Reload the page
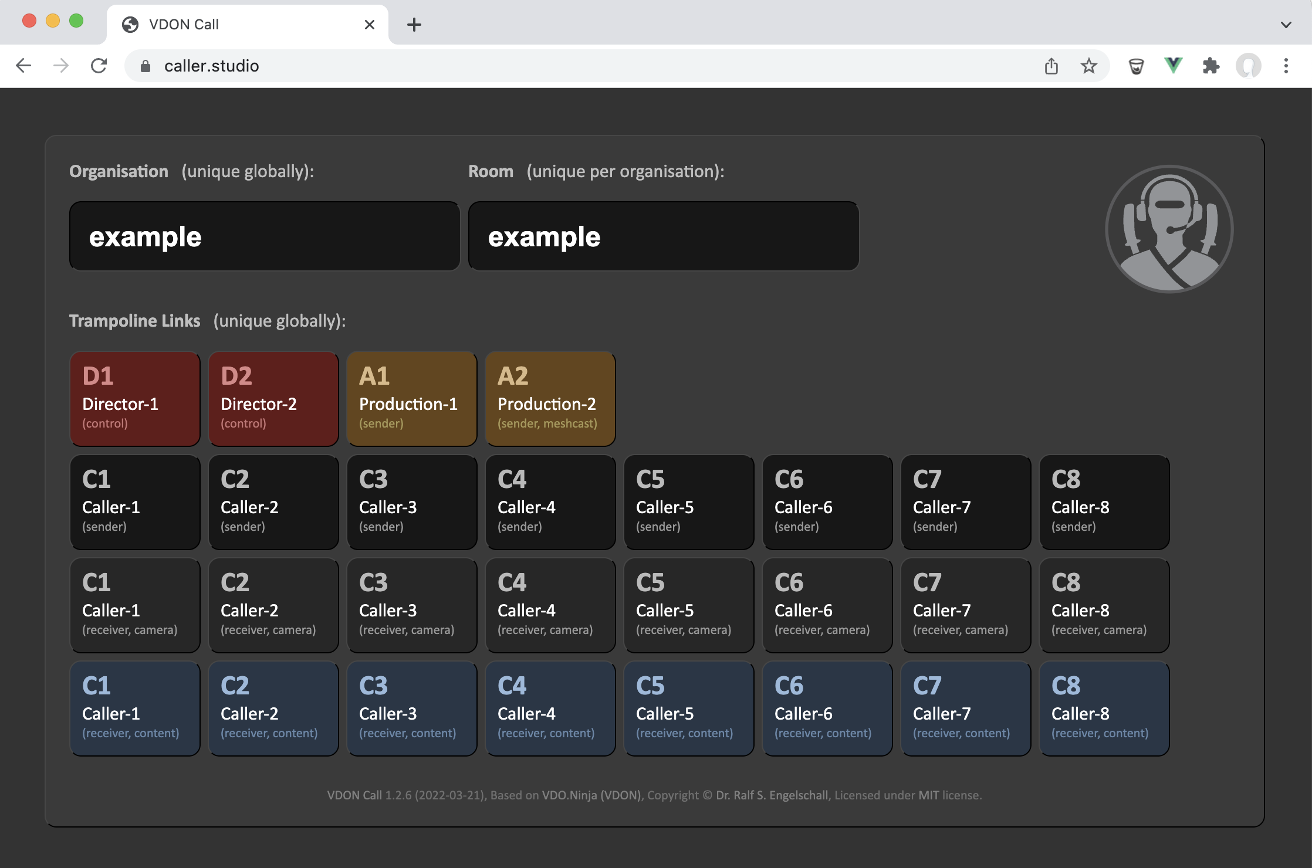The image size is (1312, 868). (99, 66)
